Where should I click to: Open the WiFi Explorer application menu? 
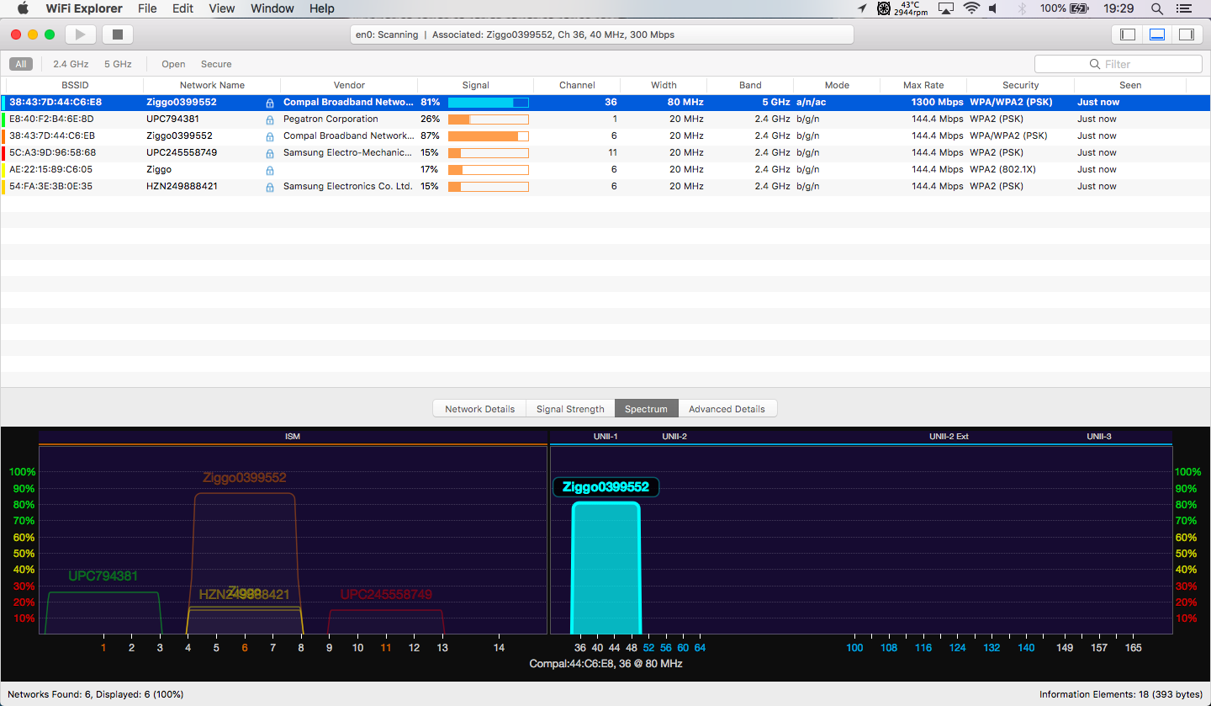coord(84,8)
